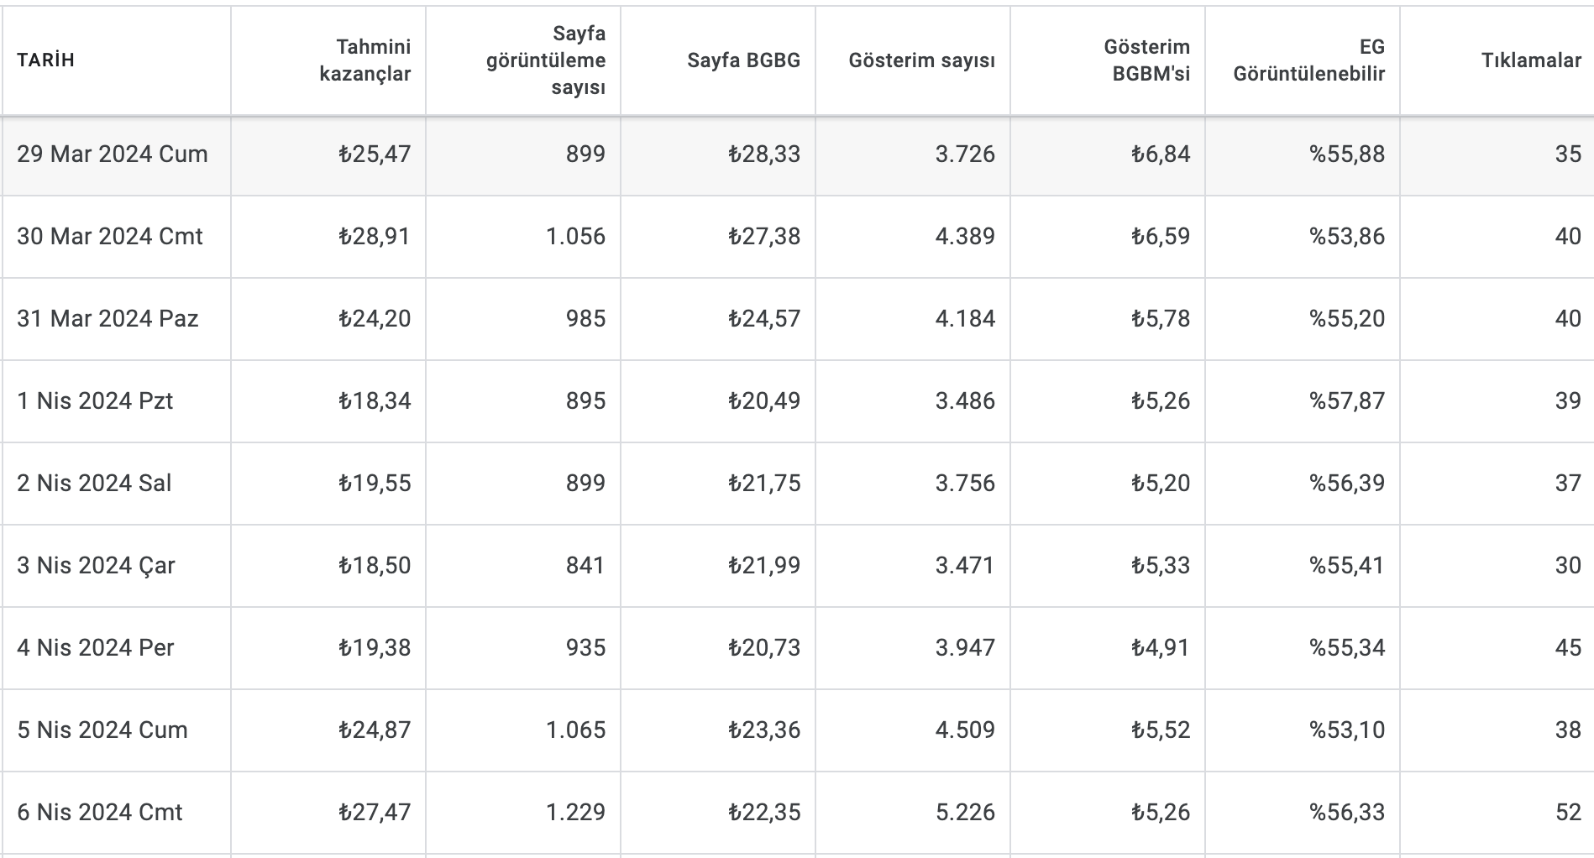Select the 3 Nis 2024 Çar row
The width and height of the screenshot is (1594, 858).
pyautogui.click(x=797, y=566)
